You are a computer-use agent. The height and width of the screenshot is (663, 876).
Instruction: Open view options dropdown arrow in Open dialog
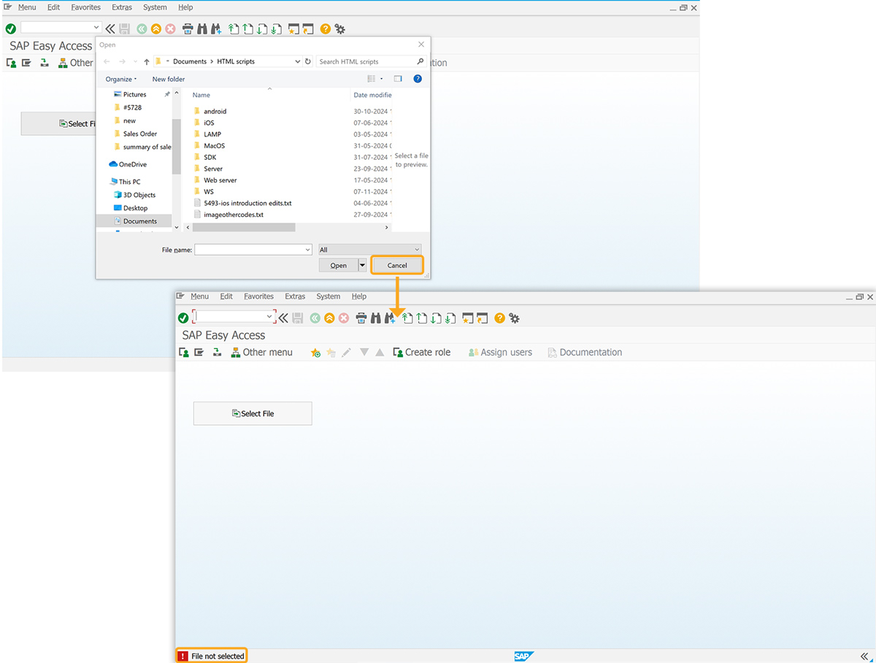pyautogui.click(x=381, y=79)
